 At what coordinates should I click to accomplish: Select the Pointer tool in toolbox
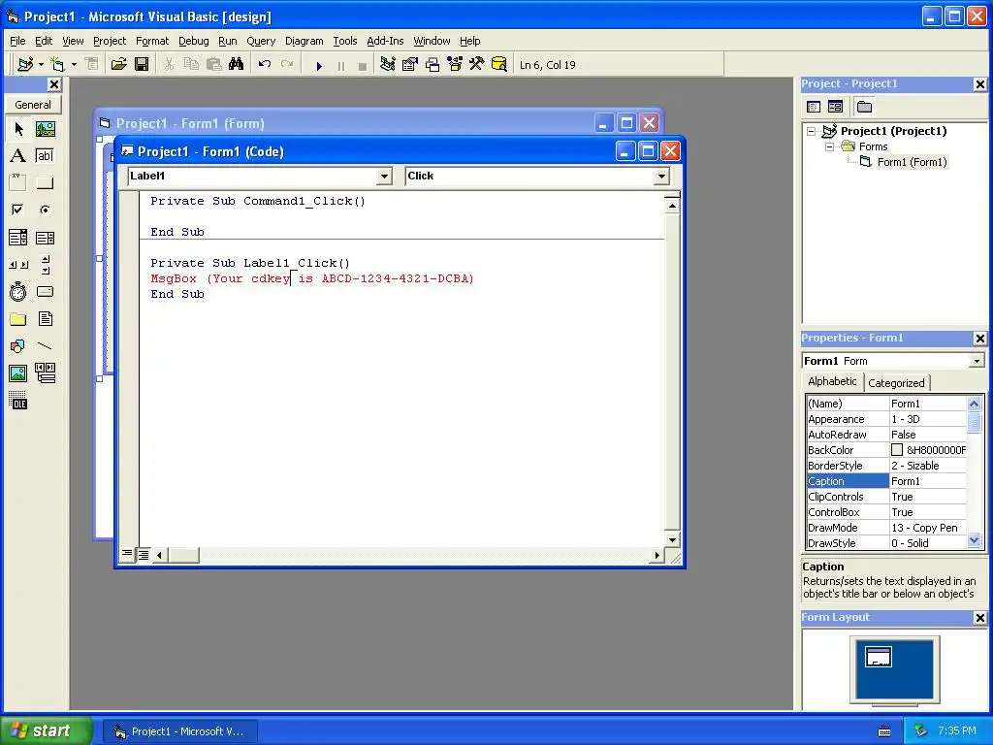point(18,129)
